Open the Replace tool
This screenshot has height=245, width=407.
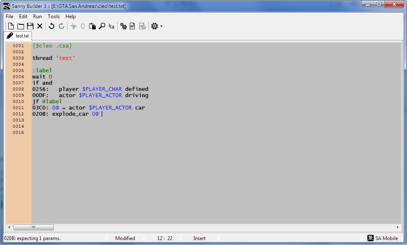tap(111, 26)
